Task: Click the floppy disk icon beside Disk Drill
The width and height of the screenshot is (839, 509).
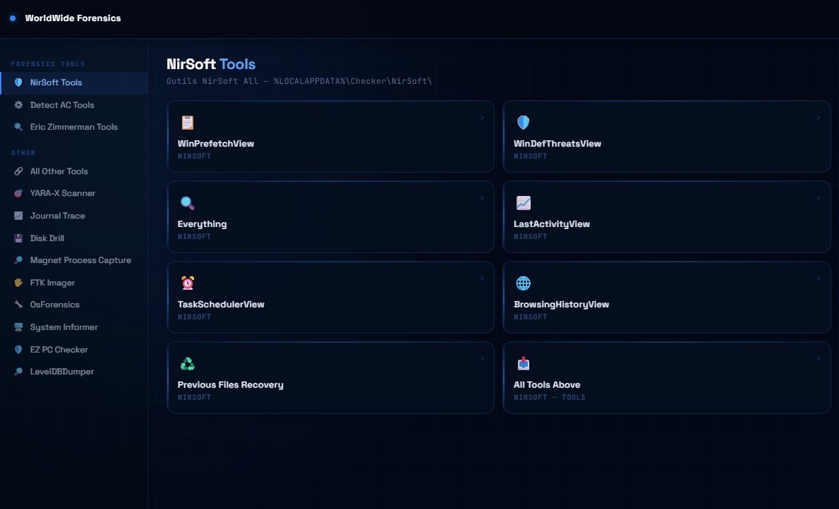Action: [18, 238]
